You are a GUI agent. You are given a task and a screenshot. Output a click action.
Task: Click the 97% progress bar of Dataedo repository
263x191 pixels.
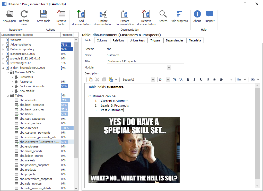point(67,49)
